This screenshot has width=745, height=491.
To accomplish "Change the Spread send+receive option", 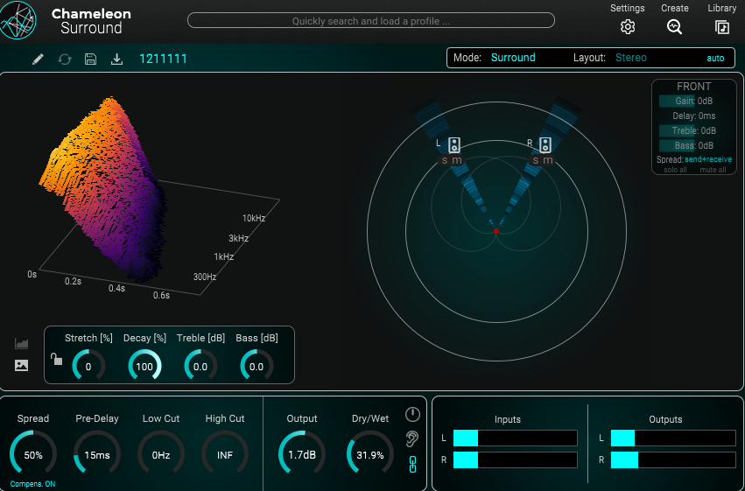I will [708, 159].
